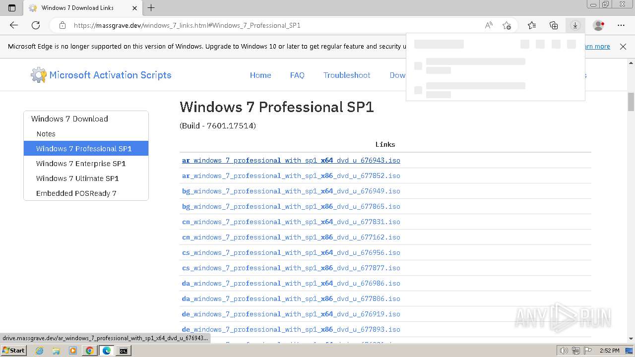635x357 pixels.
Task: Open the Read aloud icon
Action: pyautogui.click(x=489, y=25)
